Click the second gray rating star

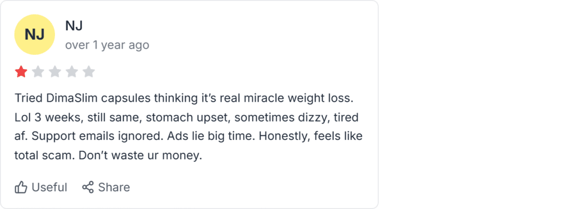coord(38,72)
